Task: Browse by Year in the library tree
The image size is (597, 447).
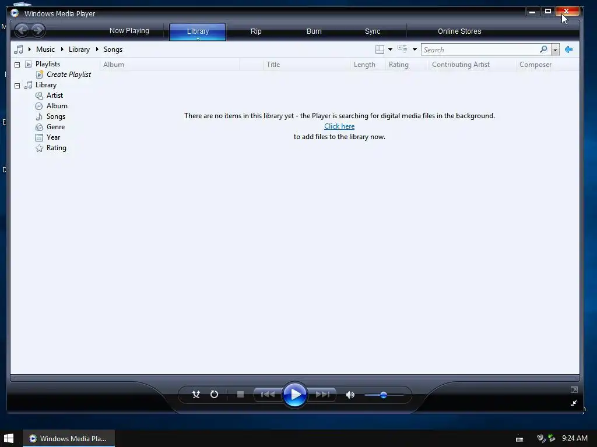Action: (53, 137)
